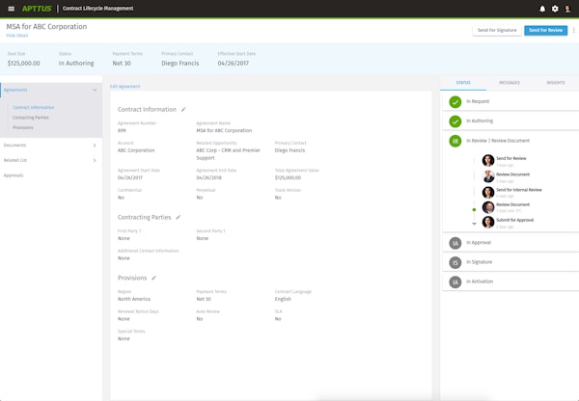
Task: Switch to the Insights tab
Action: (x=556, y=83)
